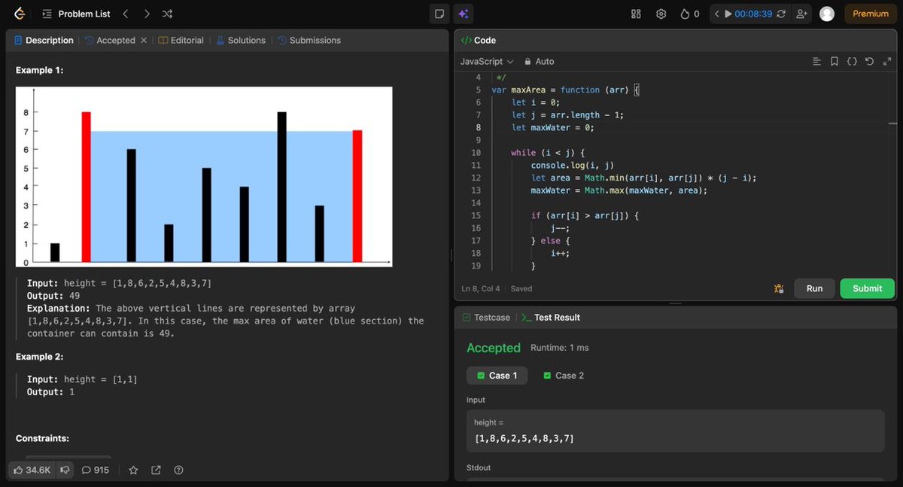The height and width of the screenshot is (487, 903).
Task: Select the Code panel tab
Action: click(479, 41)
